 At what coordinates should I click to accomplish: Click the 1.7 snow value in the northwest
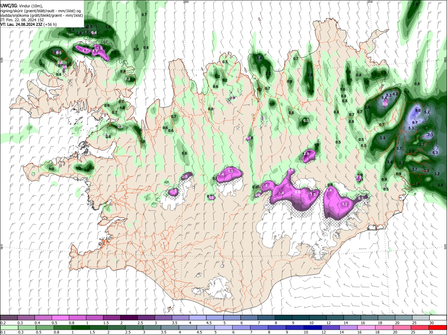point(85,51)
